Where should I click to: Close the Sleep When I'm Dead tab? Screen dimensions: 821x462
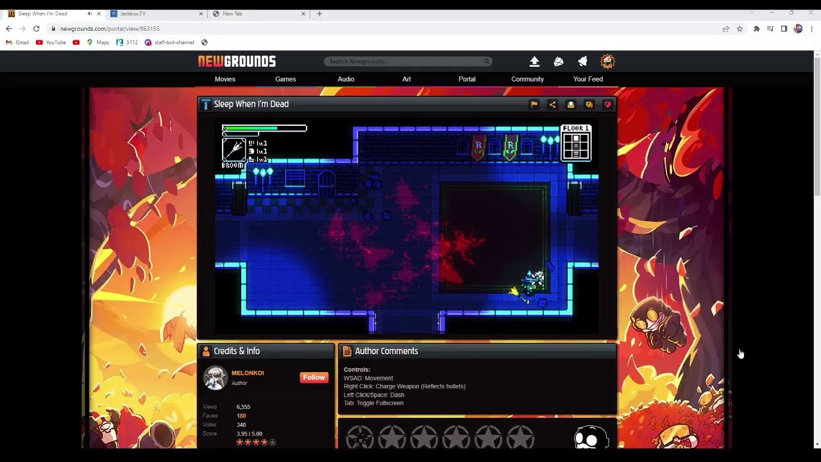click(99, 13)
